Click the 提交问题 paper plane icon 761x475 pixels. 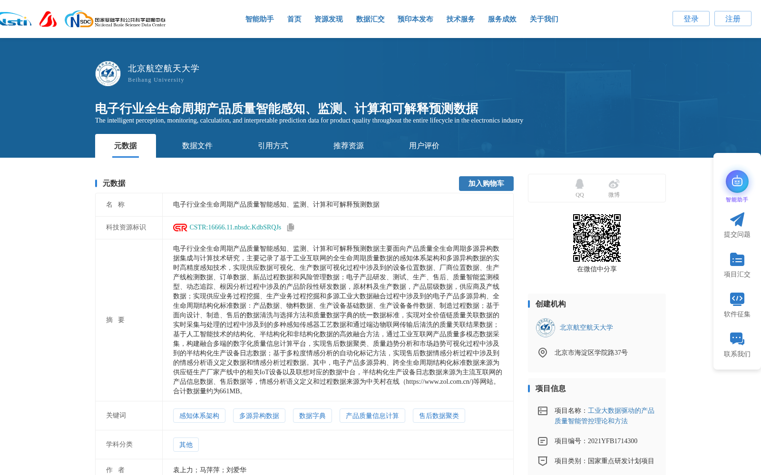point(737,219)
